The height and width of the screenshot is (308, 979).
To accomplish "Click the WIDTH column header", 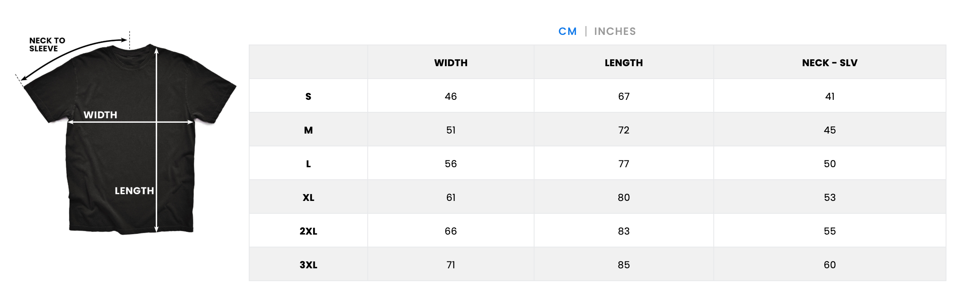I will pos(451,63).
